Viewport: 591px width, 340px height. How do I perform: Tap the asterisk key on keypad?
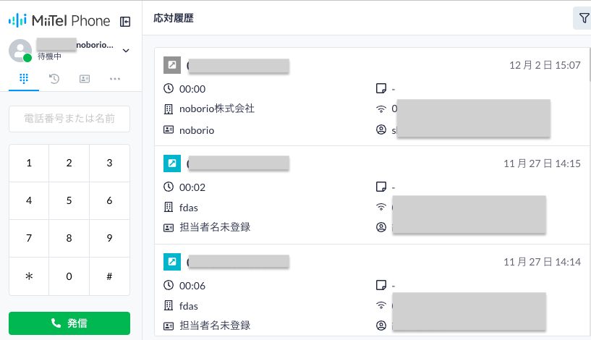click(29, 276)
